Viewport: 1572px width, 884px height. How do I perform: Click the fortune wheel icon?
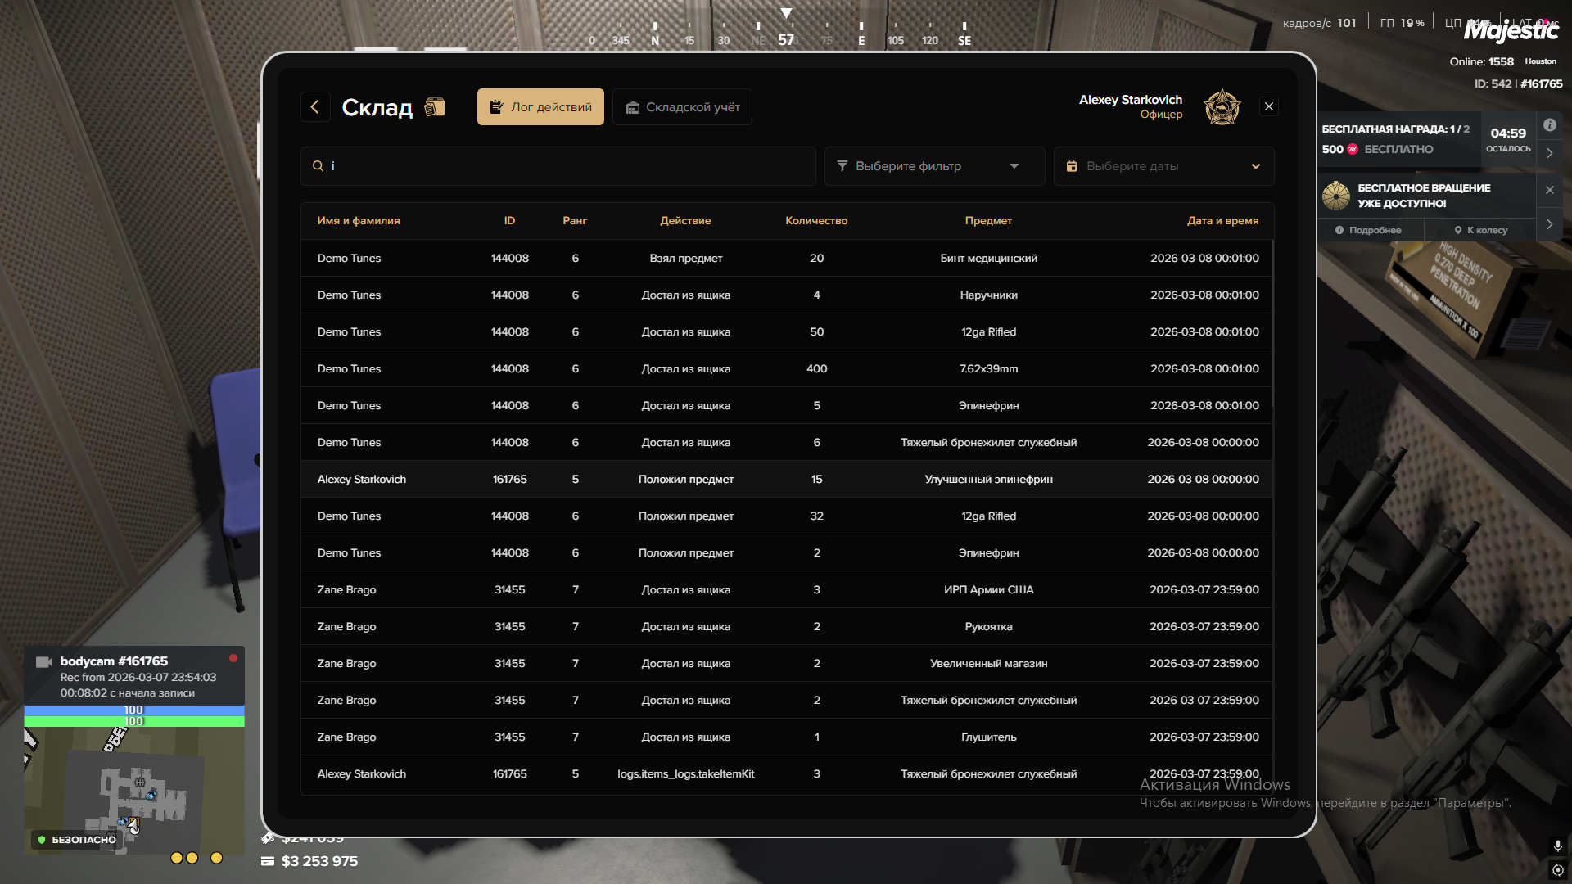point(1336,196)
